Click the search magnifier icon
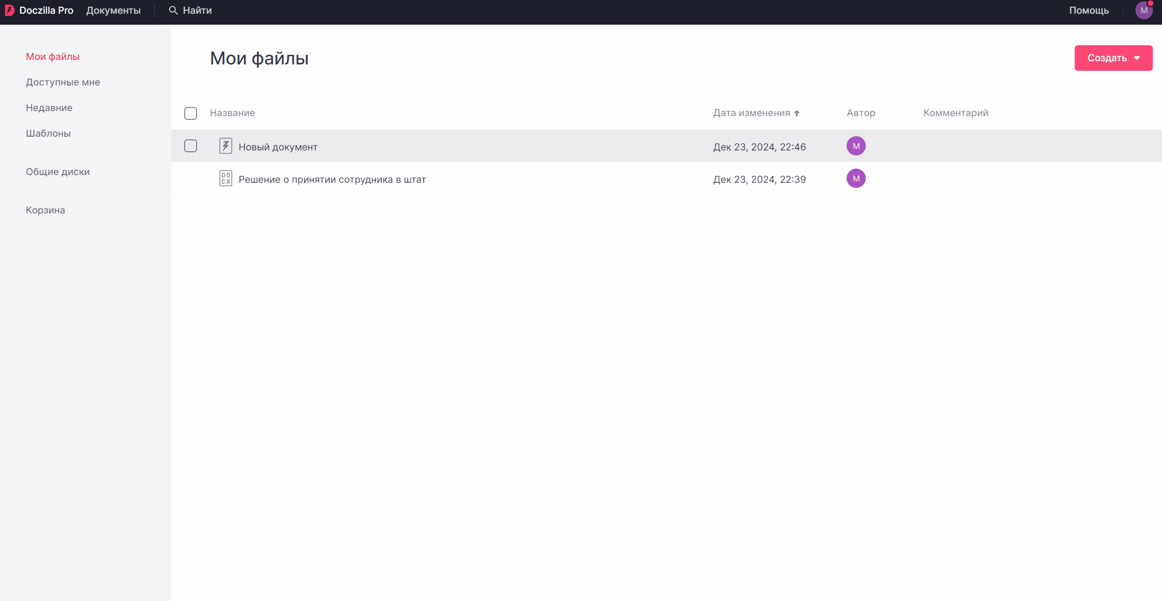1162x601 pixels. (173, 11)
